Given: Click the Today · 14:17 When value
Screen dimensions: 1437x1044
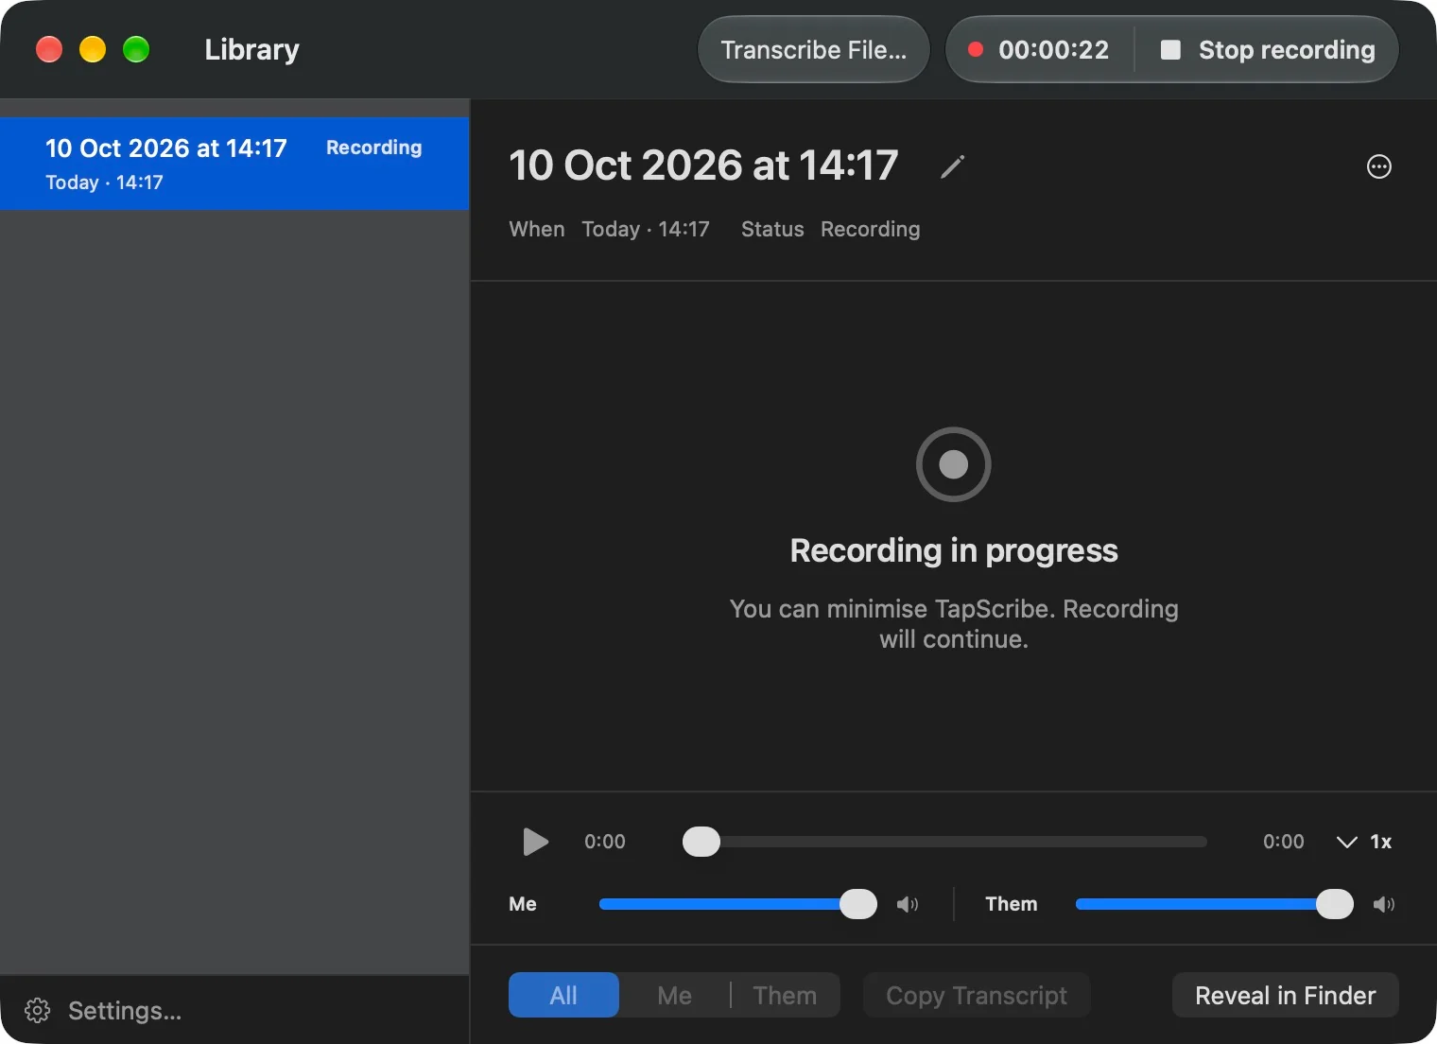Looking at the screenshot, I should 646,229.
